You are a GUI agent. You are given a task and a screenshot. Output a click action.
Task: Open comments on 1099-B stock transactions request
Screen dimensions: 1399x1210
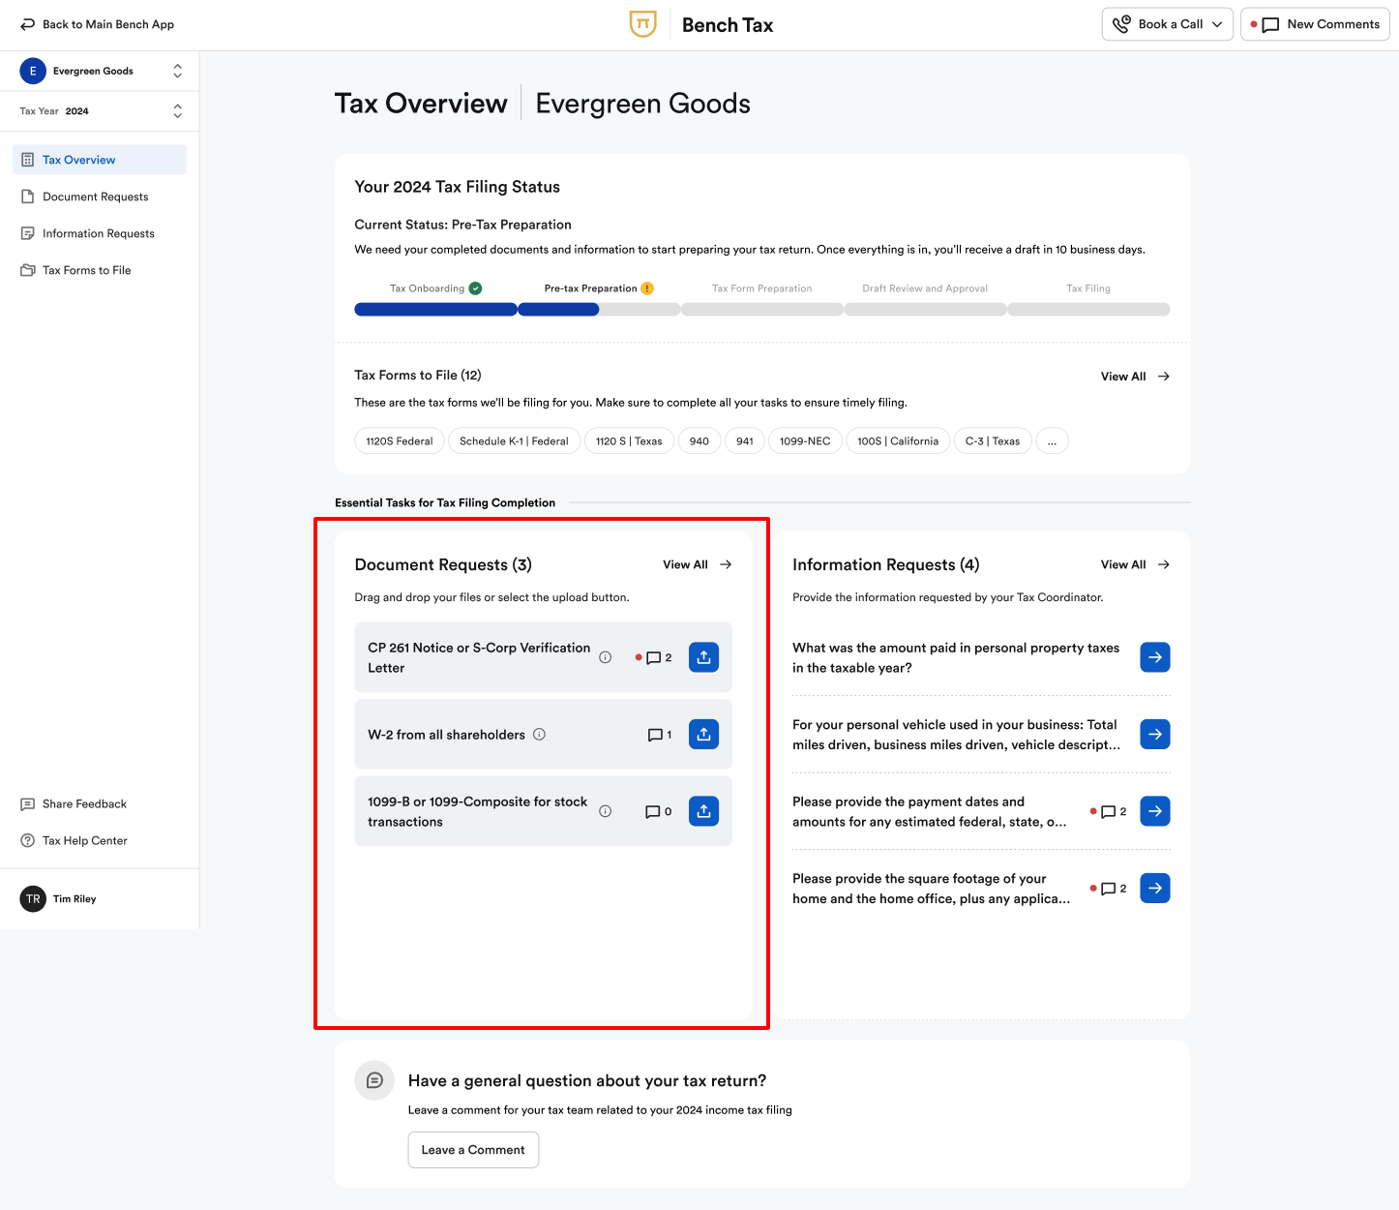(659, 811)
